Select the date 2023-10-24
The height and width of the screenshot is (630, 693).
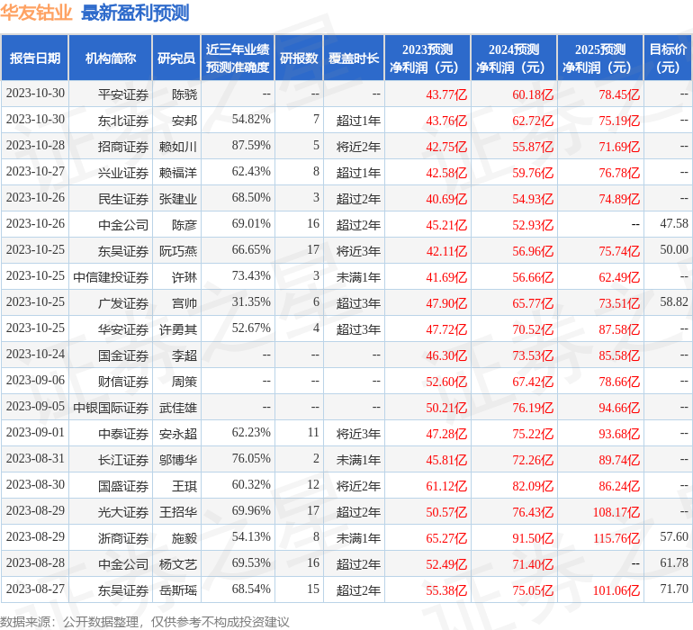[x=35, y=354]
